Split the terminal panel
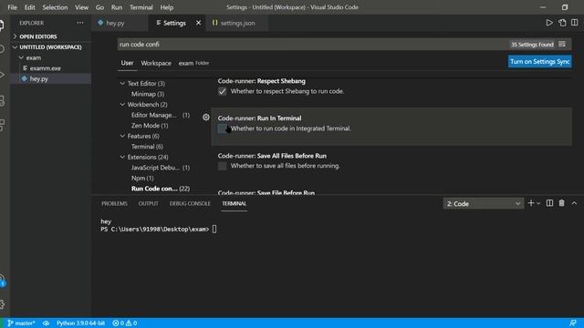The image size is (584, 328). tap(549, 203)
